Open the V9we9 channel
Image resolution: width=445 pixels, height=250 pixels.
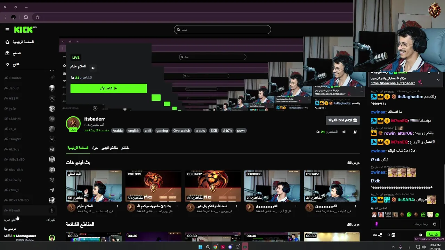tap(30, 210)
